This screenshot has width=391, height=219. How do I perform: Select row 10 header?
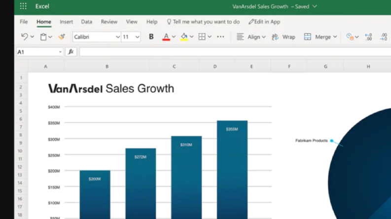(20, 151)
